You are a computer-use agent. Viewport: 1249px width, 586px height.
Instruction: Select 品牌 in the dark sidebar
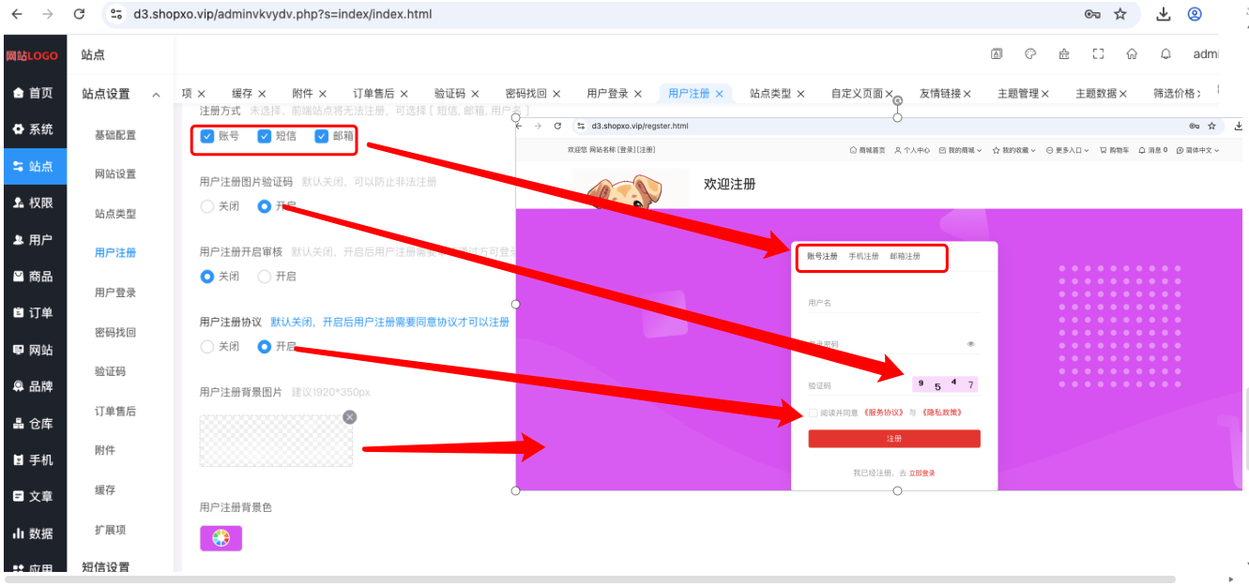(33, 386)
